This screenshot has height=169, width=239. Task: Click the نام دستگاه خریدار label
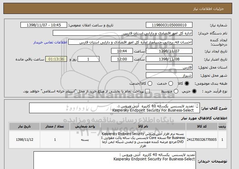click(x=213, y=33)
